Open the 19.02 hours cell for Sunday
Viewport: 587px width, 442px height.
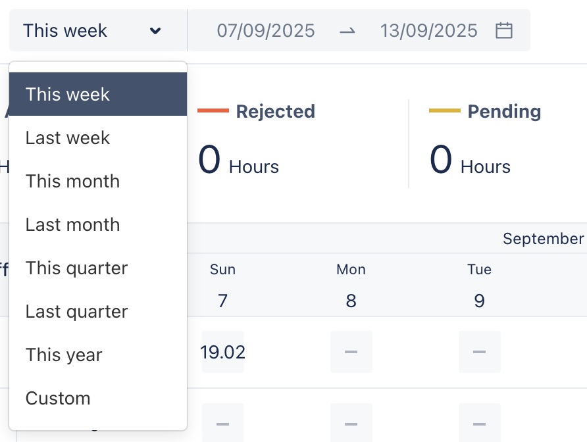[x=222, y=352]
